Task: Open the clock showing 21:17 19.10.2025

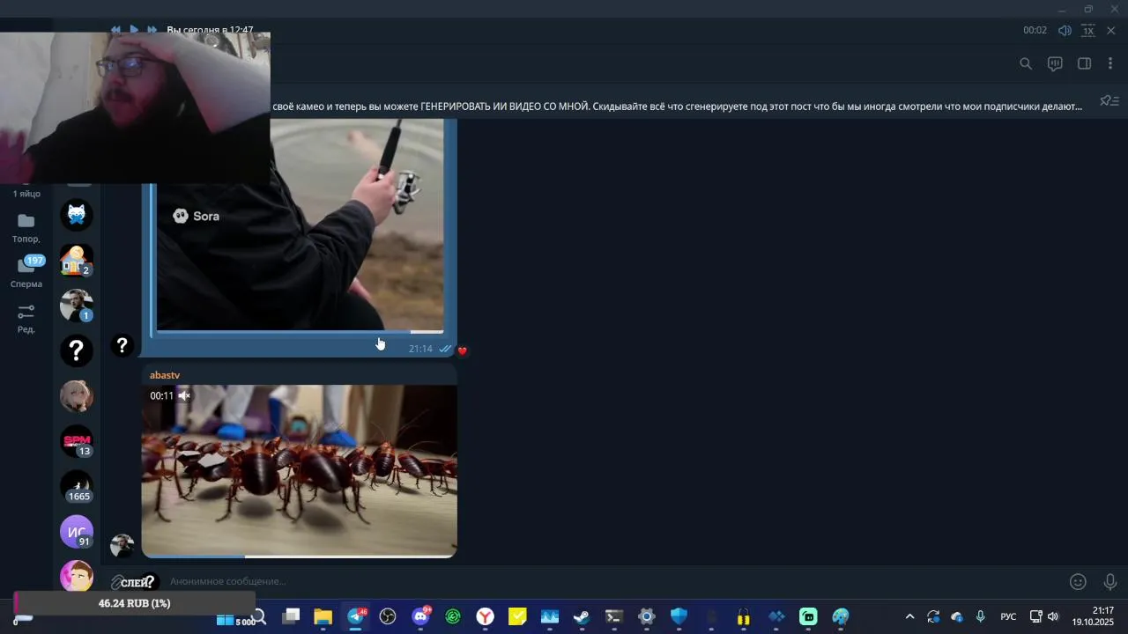Action: 1093,616
